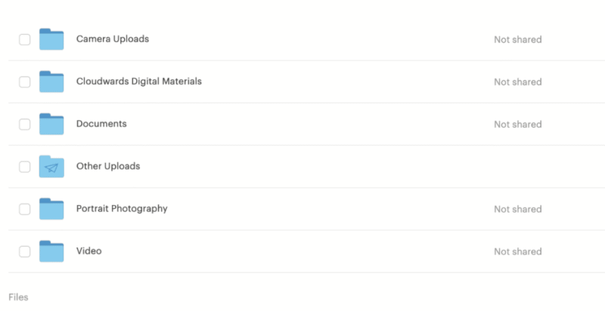Open Portrait Photography via its name
The width and height of the screenshot is (605, 311).
point(122,209)
